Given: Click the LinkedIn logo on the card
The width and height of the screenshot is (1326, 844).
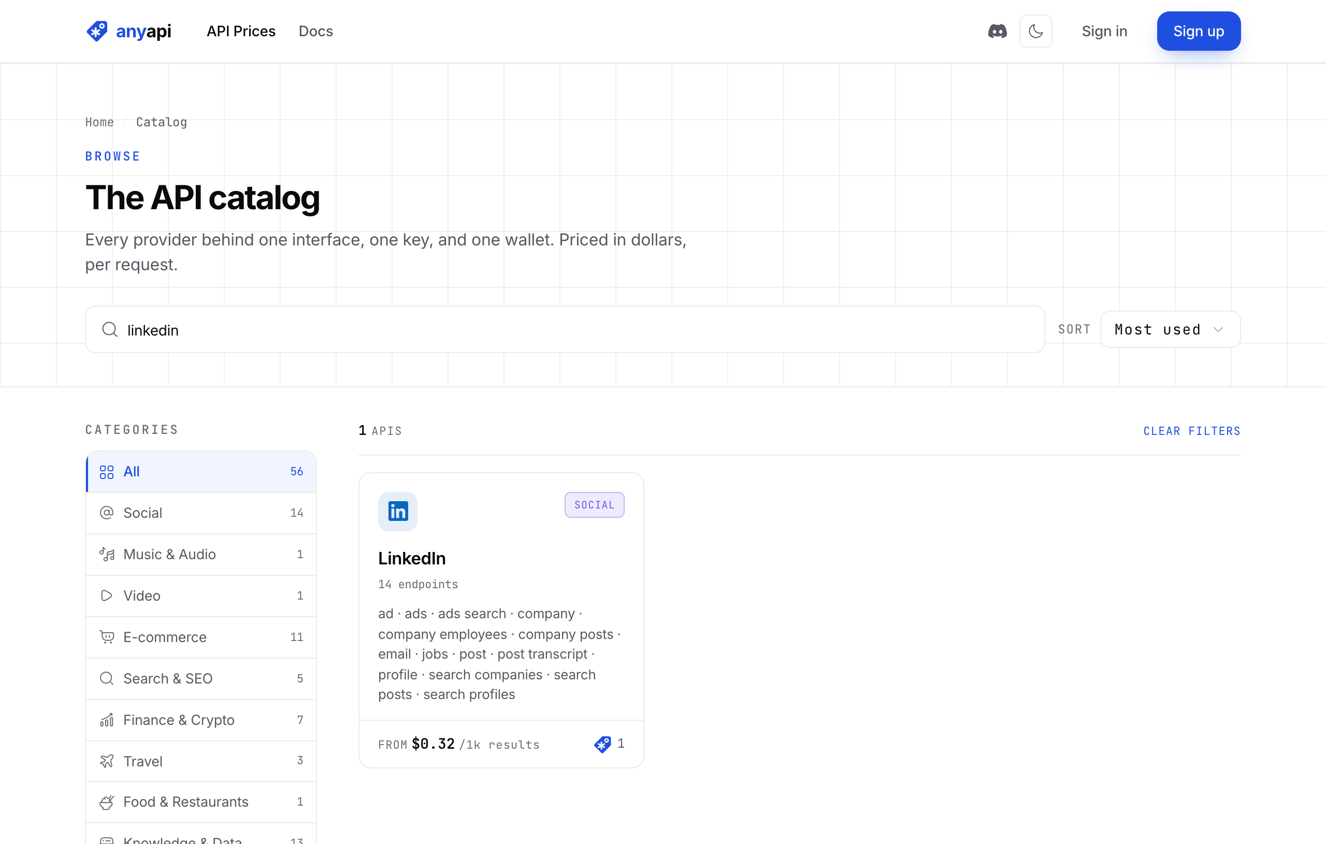Looking at the screenshot, I should 398,512.
